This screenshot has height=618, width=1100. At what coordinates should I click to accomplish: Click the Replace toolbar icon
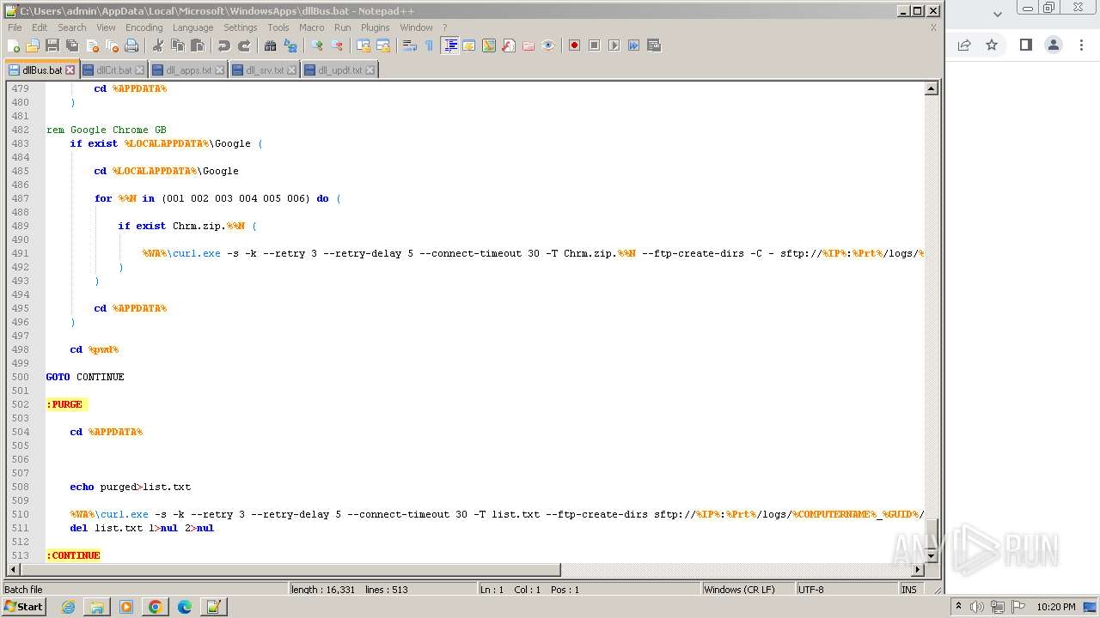pyautogui.click(x=290, y=45)
